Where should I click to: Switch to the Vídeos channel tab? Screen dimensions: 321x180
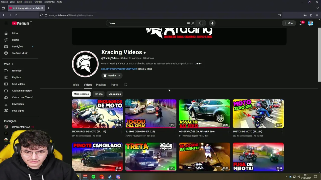point(88,85)
